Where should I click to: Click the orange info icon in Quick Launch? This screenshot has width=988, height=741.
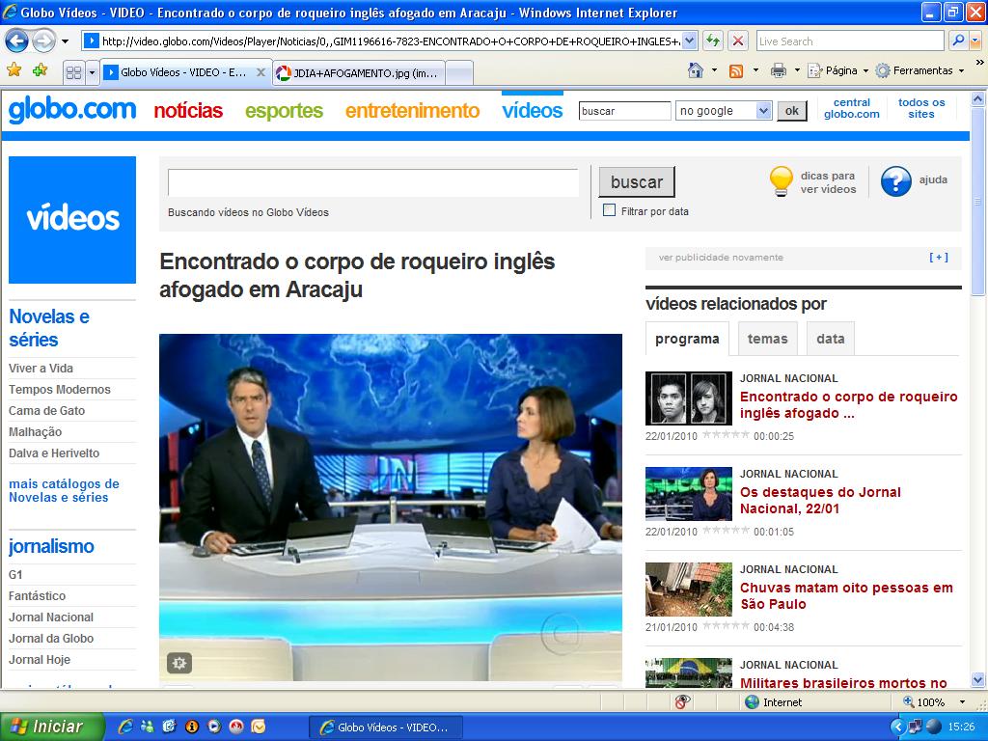[192, 727]
